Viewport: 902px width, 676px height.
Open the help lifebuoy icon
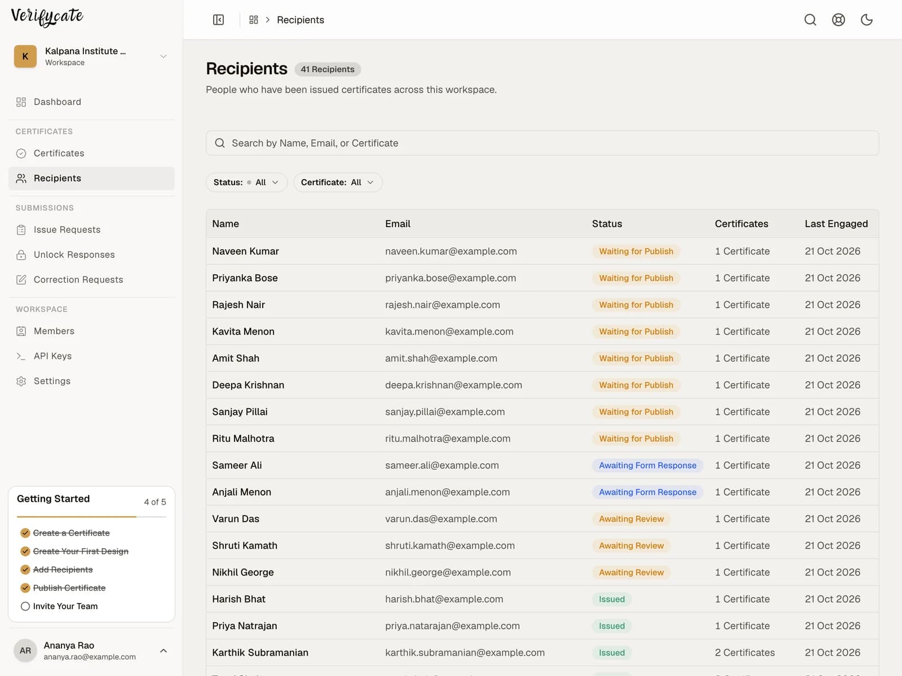tap(838, 20)
